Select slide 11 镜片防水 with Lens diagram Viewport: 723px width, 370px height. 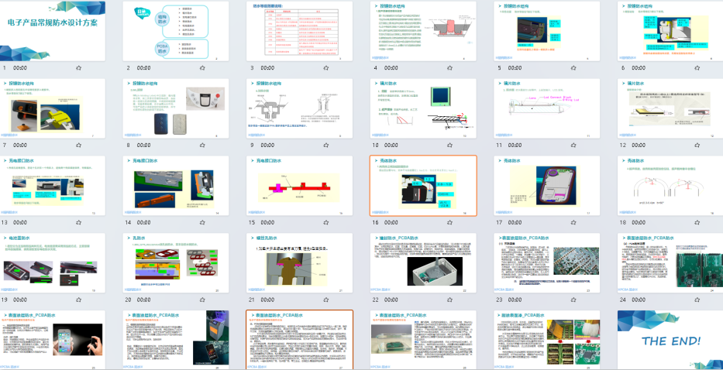click(x=547, y=108)
